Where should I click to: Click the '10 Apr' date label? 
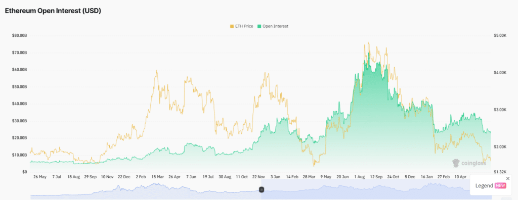pyautogui.click(x=460, y=177)
